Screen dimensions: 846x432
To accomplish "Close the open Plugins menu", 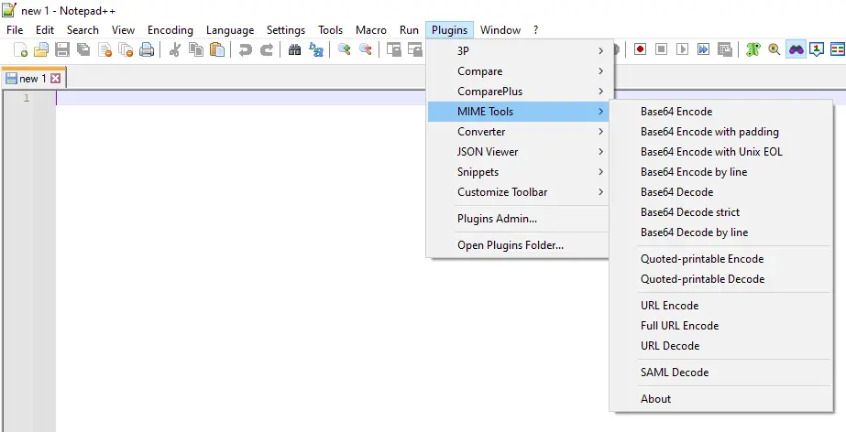I will [449, 30].
